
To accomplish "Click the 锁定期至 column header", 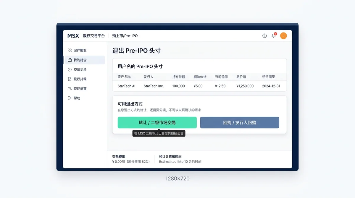I will (x=269, y=77).
